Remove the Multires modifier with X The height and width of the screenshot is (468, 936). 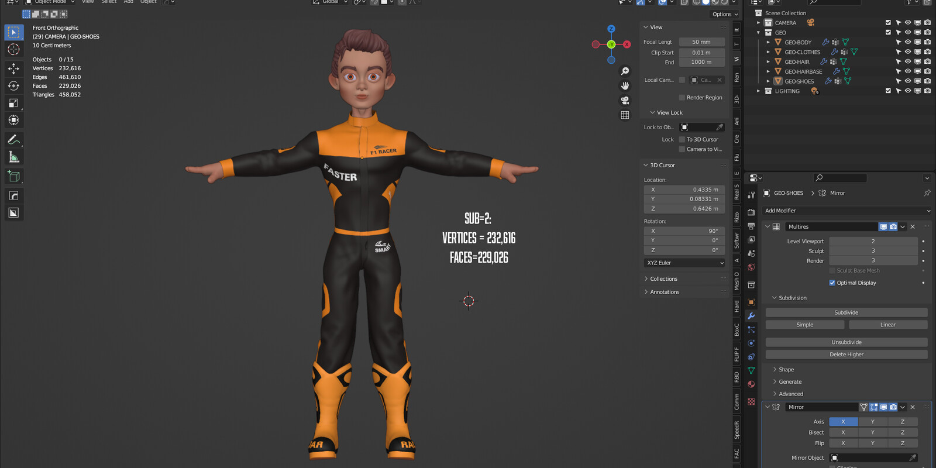tap(913, 227)
